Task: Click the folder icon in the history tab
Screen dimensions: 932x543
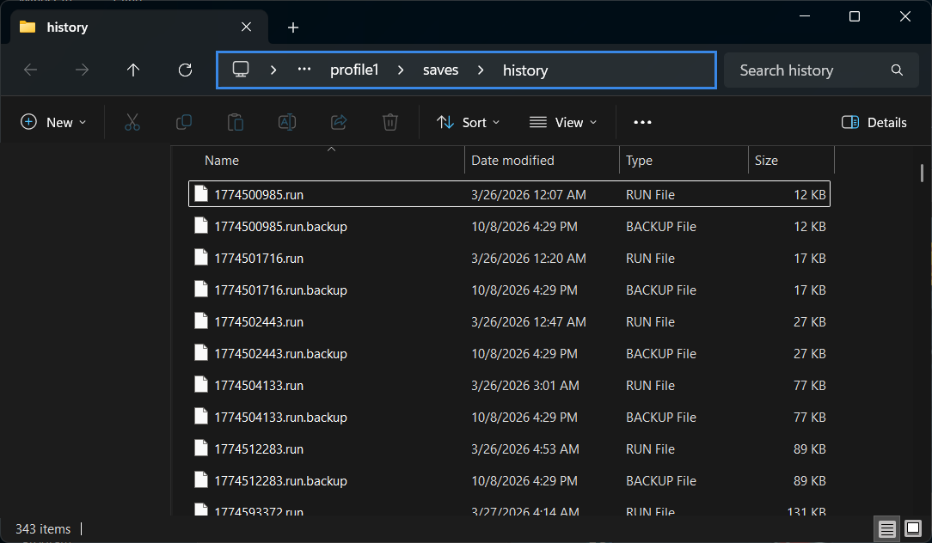Action: pos(28,27)
